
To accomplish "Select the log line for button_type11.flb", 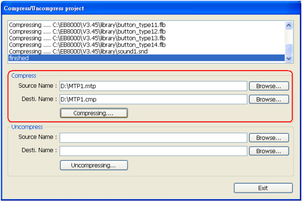I will pyautogui.click(x=146, y=25).
